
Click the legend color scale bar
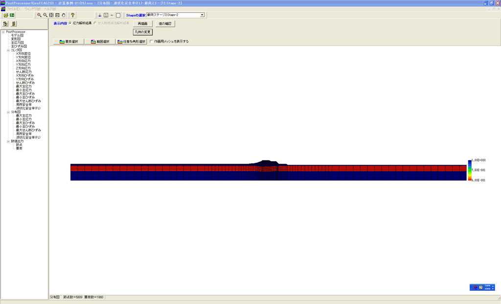pos(470,171)
